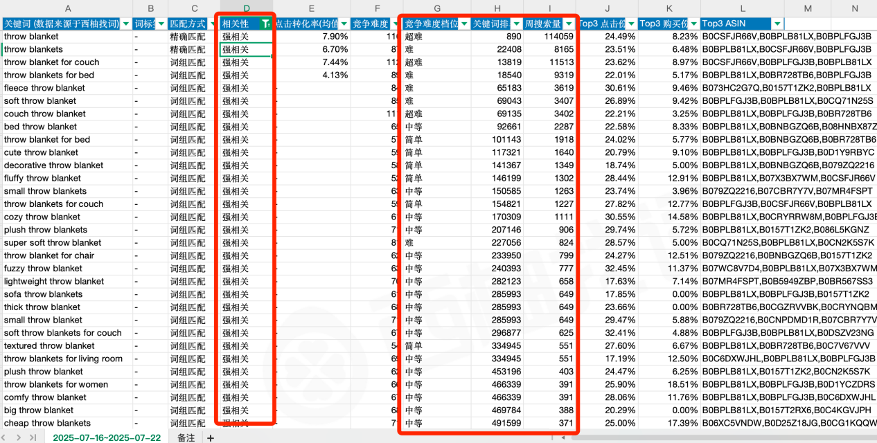
Task: Click ASIN cell starting B073HC2G7Q
Action: (787, 88)
